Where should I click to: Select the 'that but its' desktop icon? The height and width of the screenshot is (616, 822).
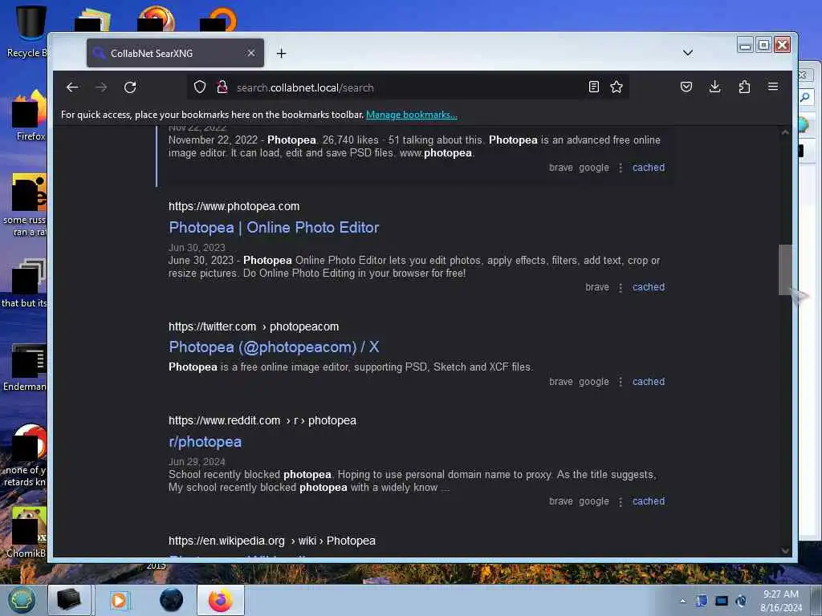click(x=24, y=283)
